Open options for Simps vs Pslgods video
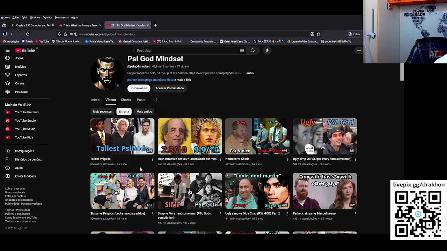 [152, 214]
